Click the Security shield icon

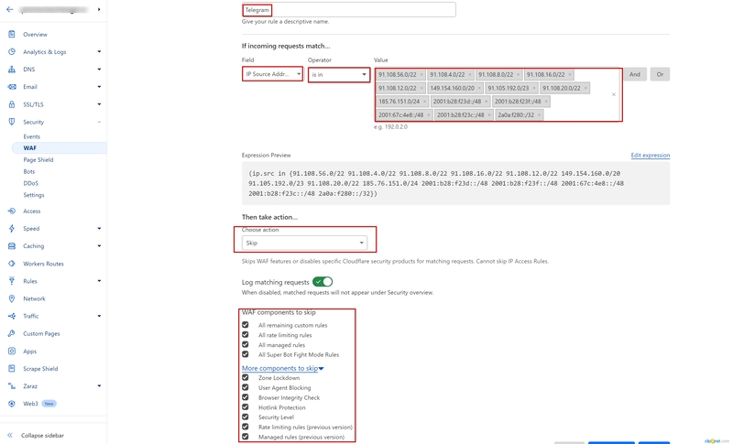click(12, 122)
